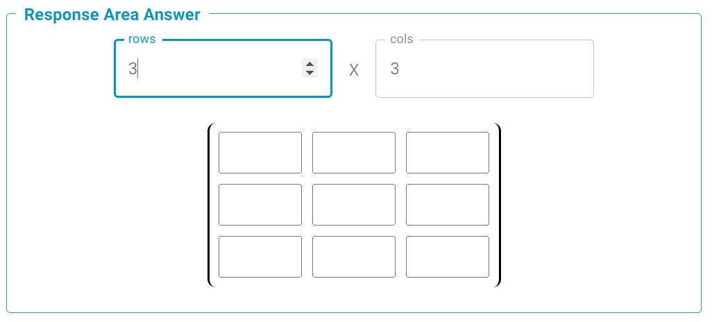Select the top-left matrix cell
Image resolution: width=712 pixels, height=322 pixels.
point(260,153)
